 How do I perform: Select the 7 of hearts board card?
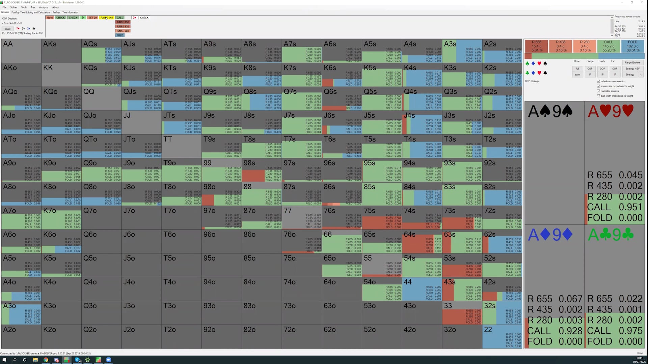point(18,29)
